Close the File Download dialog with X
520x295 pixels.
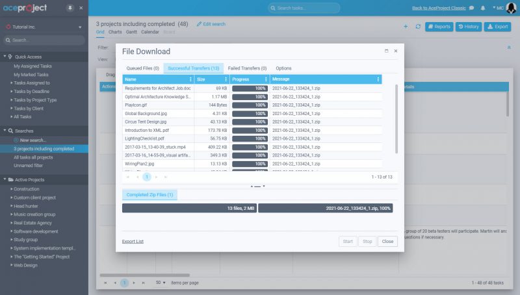(x=396, y=51)
